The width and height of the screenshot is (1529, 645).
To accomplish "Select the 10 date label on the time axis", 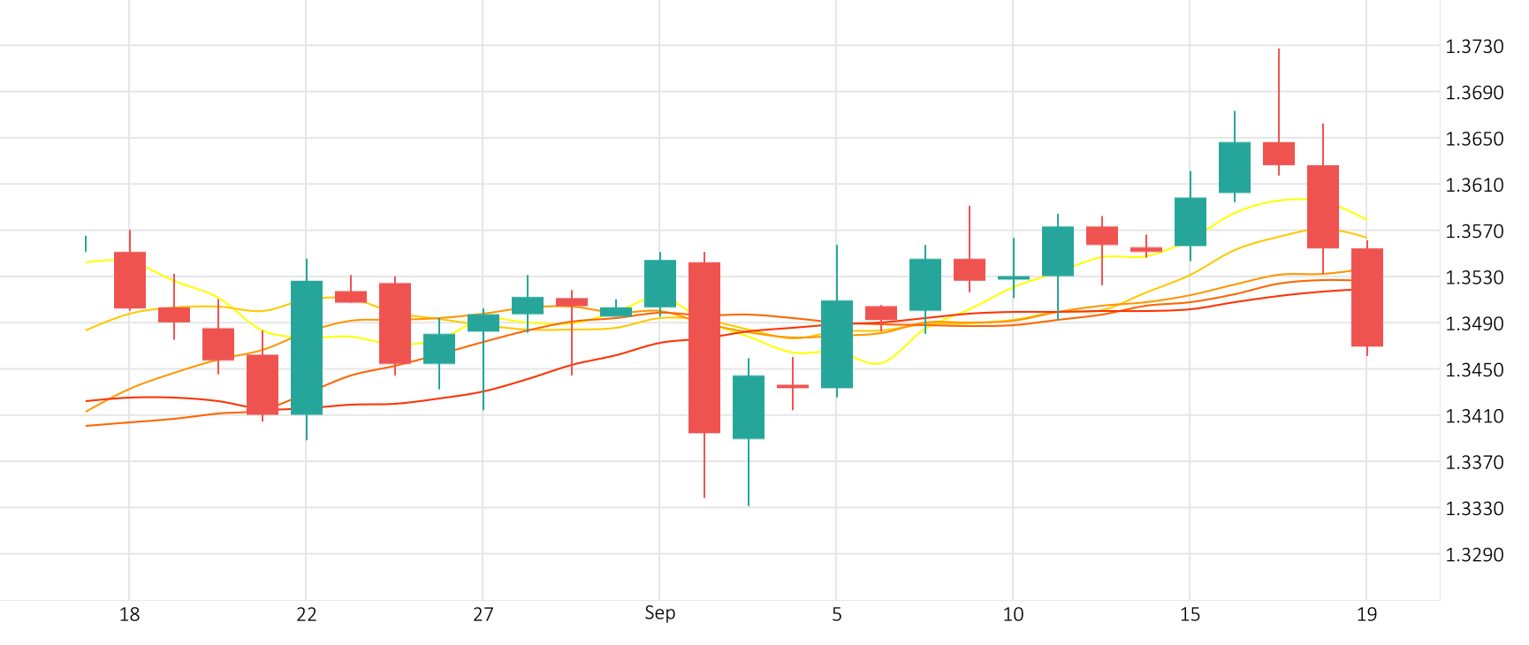I will coord(1013,614).
